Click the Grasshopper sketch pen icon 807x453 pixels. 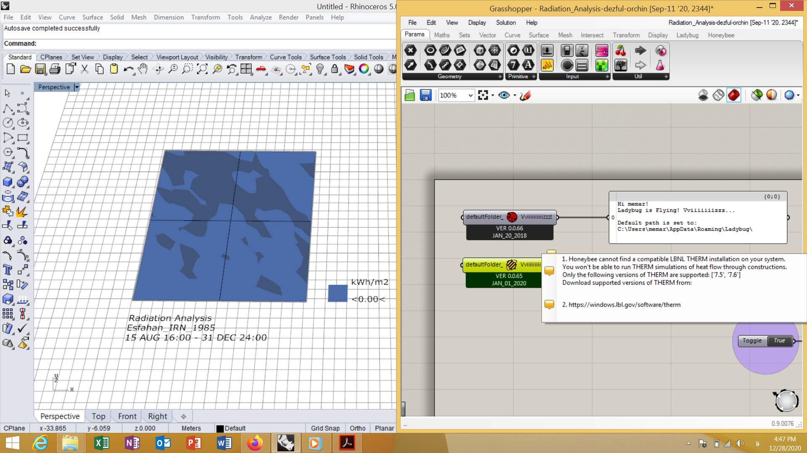(525, 95)
